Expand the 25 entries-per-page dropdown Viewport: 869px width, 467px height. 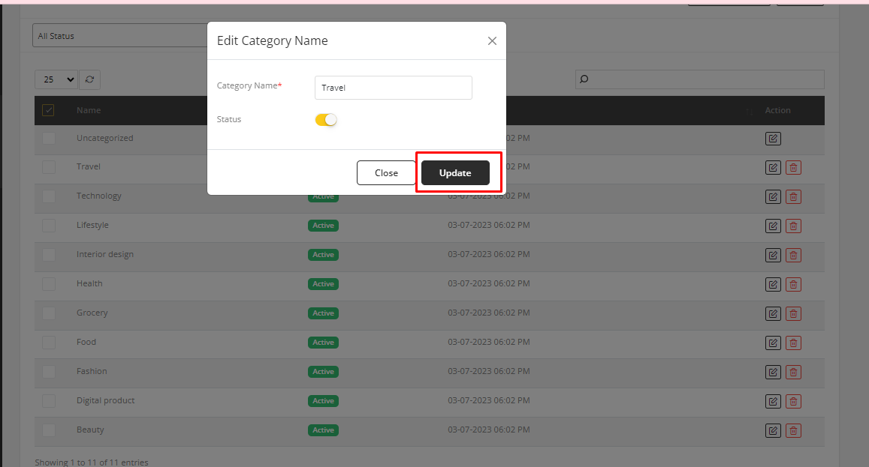click(56, 79)
